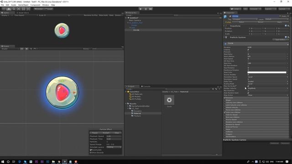The height and width of the screenshot is (164, 292).
Task: Collapse the Assets folder tree
Action: pos(126,104)
